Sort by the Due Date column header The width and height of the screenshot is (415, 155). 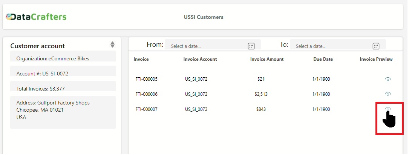coord(323,59)
